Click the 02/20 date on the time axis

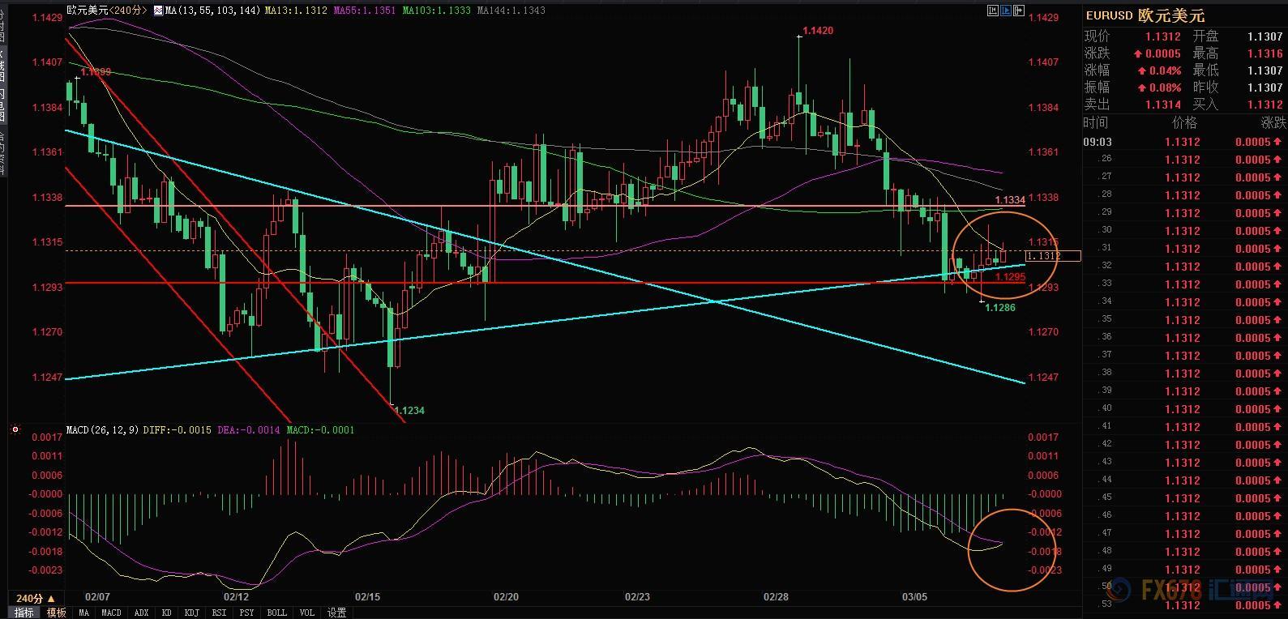[x=506, y=597]
